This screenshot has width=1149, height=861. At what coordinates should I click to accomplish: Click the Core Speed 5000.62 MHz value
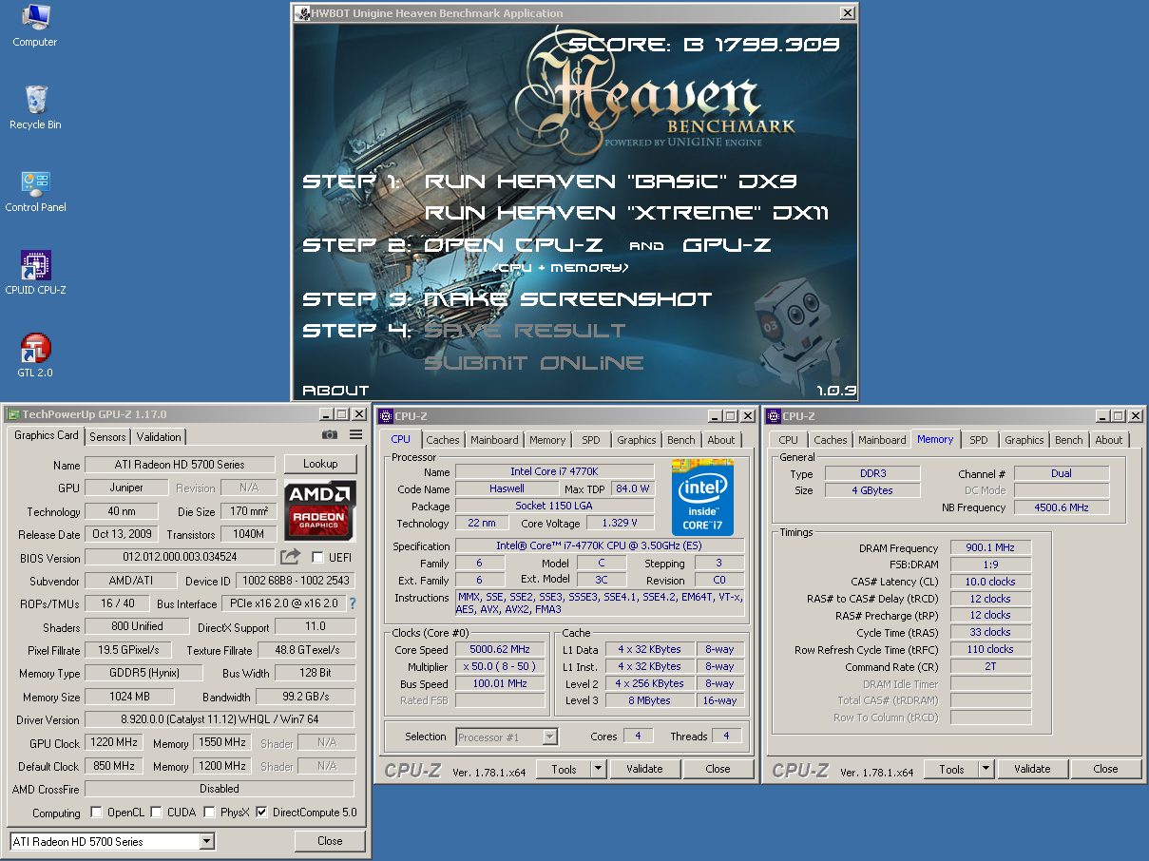[500, 650]
